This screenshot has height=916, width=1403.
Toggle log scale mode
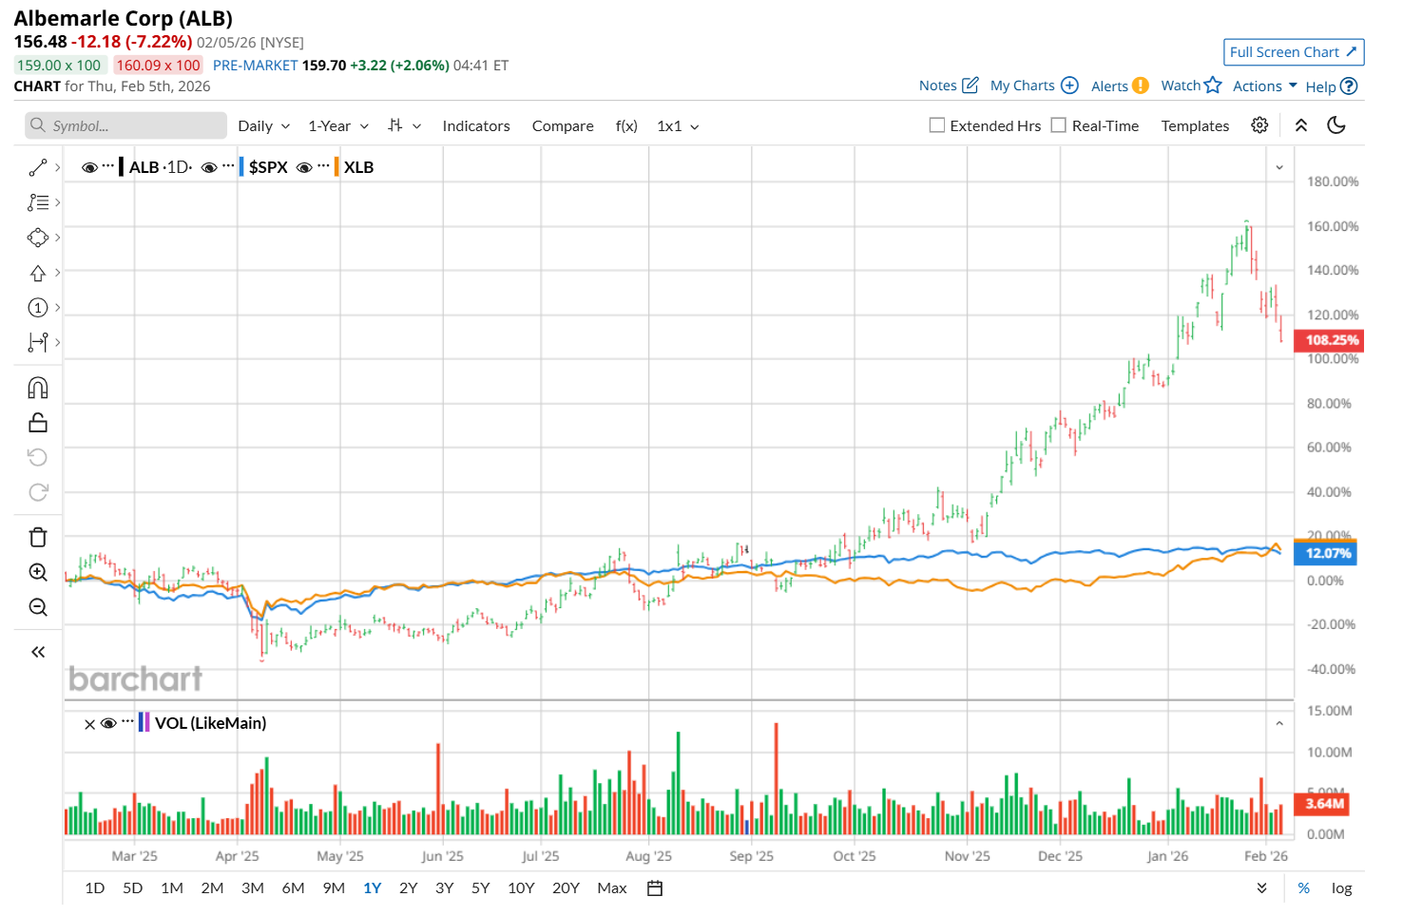pos(1341,888)
